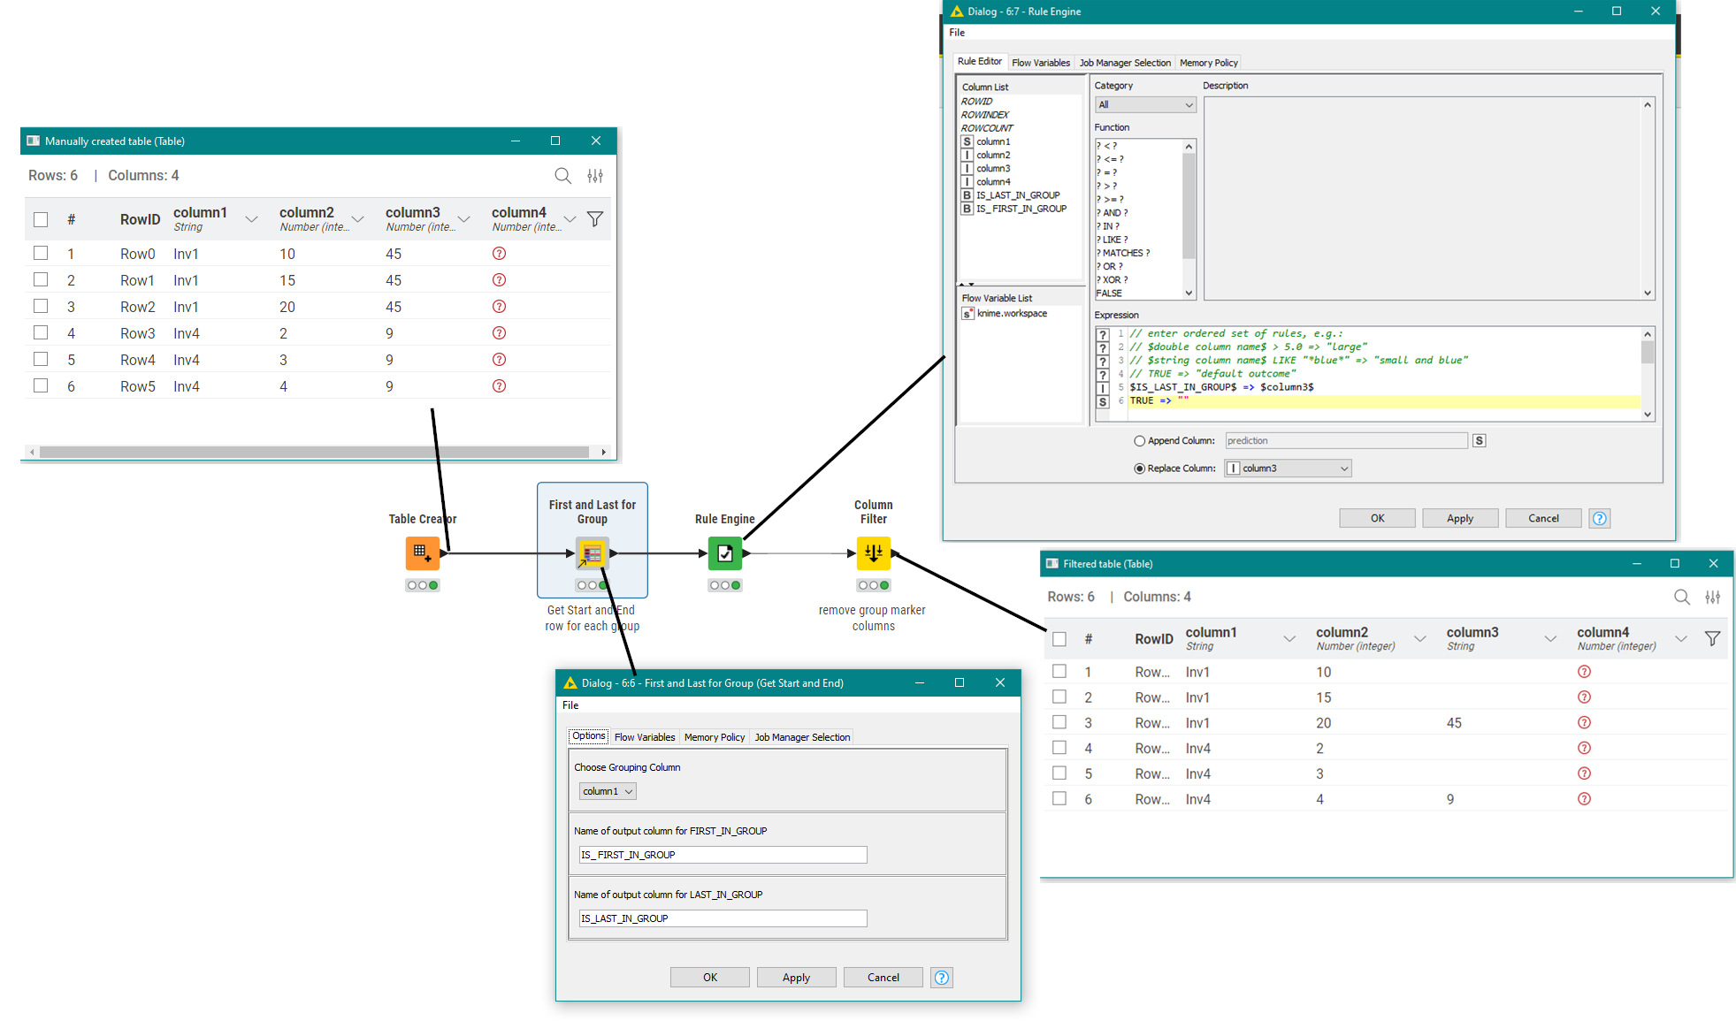Check the Row0 row checkbox
The height and width of the screenshot is (1036, 1736).
tap(41, 254)
